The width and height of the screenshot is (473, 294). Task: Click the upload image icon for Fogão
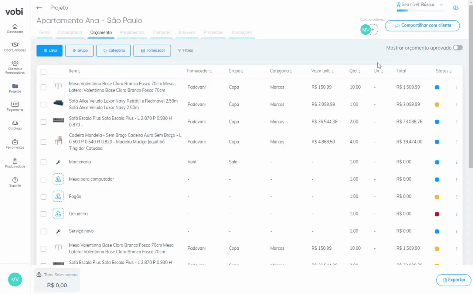pos(58,197)
